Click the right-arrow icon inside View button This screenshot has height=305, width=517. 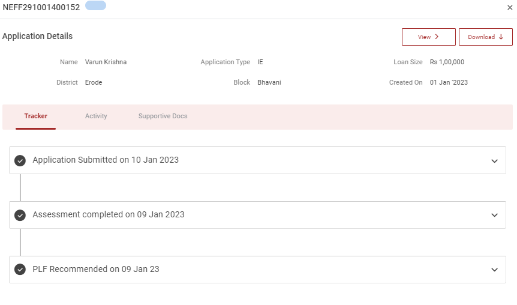pyautogui.click(x=437, y=37)
